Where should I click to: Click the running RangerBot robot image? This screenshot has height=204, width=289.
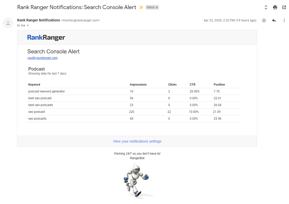pos(136,181)
